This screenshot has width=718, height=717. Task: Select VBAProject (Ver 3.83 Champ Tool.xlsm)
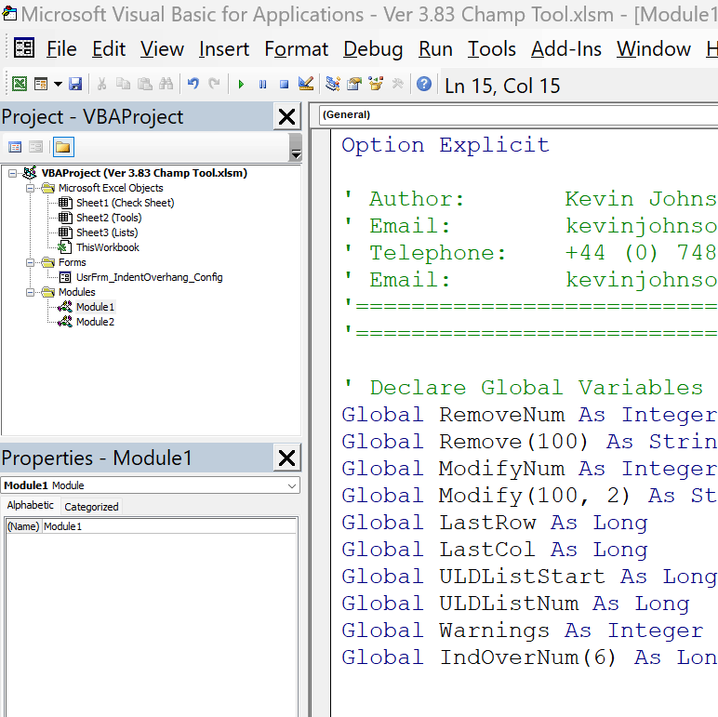[x=144, y=173]
